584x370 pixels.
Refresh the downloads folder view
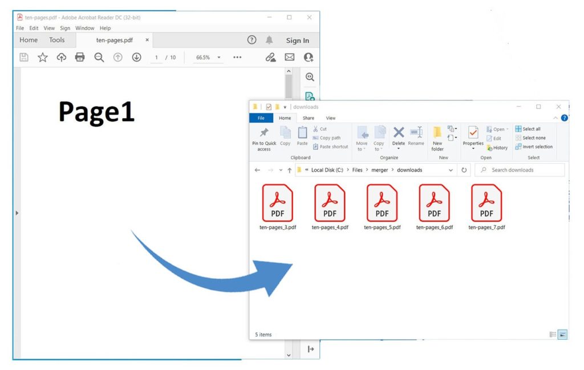(x=464, y=169)
